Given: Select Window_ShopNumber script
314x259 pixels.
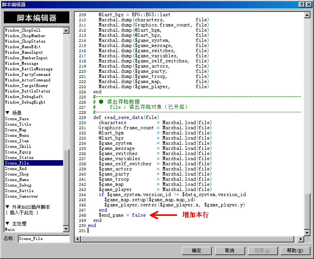Looking at the screenshot, I should click(25, 36).
